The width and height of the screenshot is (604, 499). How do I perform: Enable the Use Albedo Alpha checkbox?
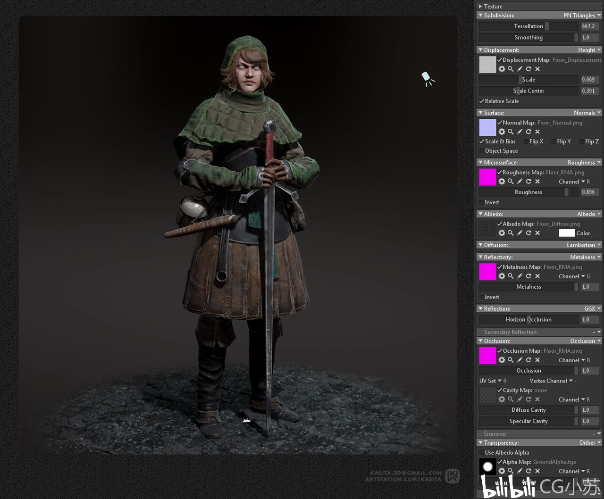(482, 452)
